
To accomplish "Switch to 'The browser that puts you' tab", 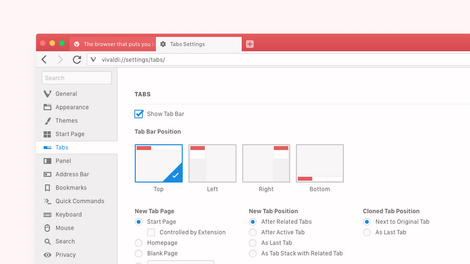I will pyautogui.click(x=113, y=44).
